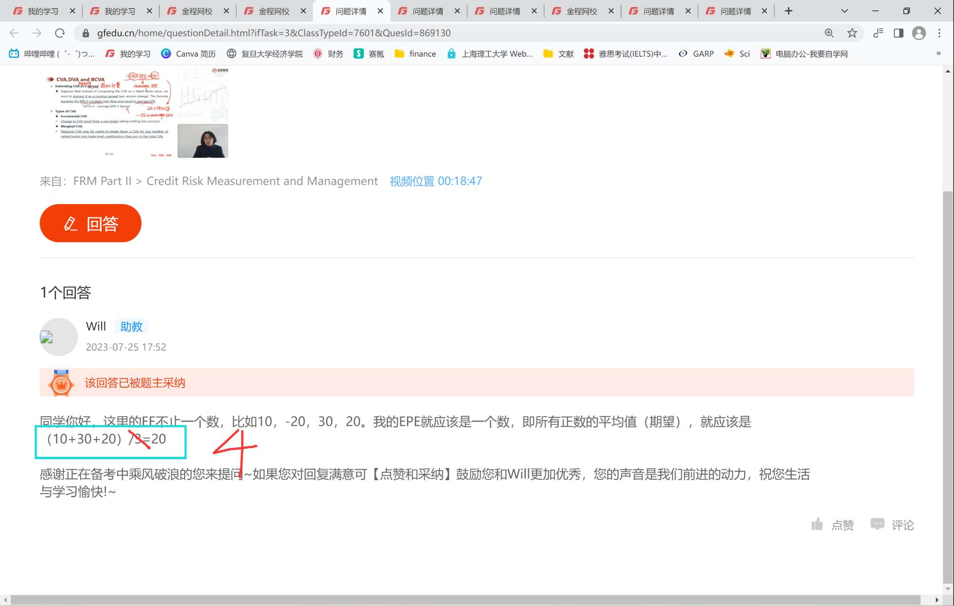
Task: Open the media control icon in the toolbar
Action: click(878, 33)
